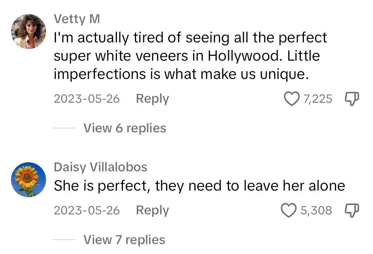Viewport: 373px width, 254px height.
Task: Click the line beside View 6 replies
Action: 64,128
